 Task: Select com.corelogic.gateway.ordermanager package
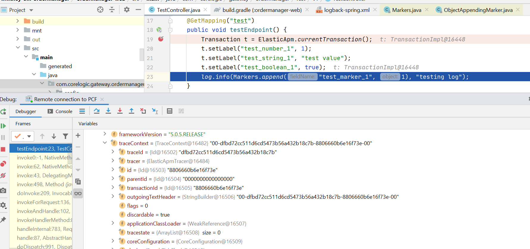100,84
